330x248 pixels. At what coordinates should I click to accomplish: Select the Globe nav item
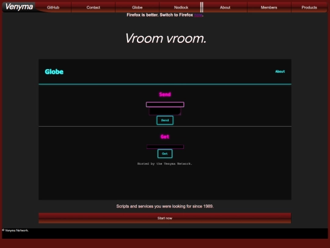coord(137,7)
